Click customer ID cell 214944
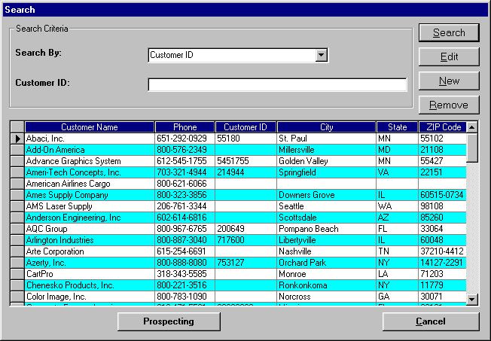 (x=245, y=172)
